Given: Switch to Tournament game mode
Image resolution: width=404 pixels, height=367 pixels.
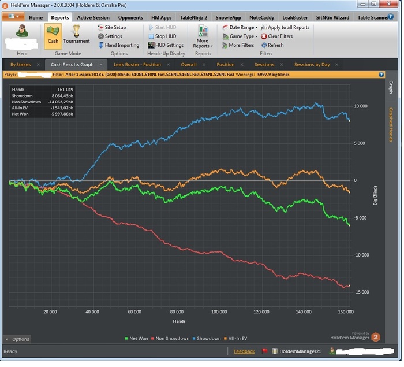Looking at the screenshot, I should [76, 35].
